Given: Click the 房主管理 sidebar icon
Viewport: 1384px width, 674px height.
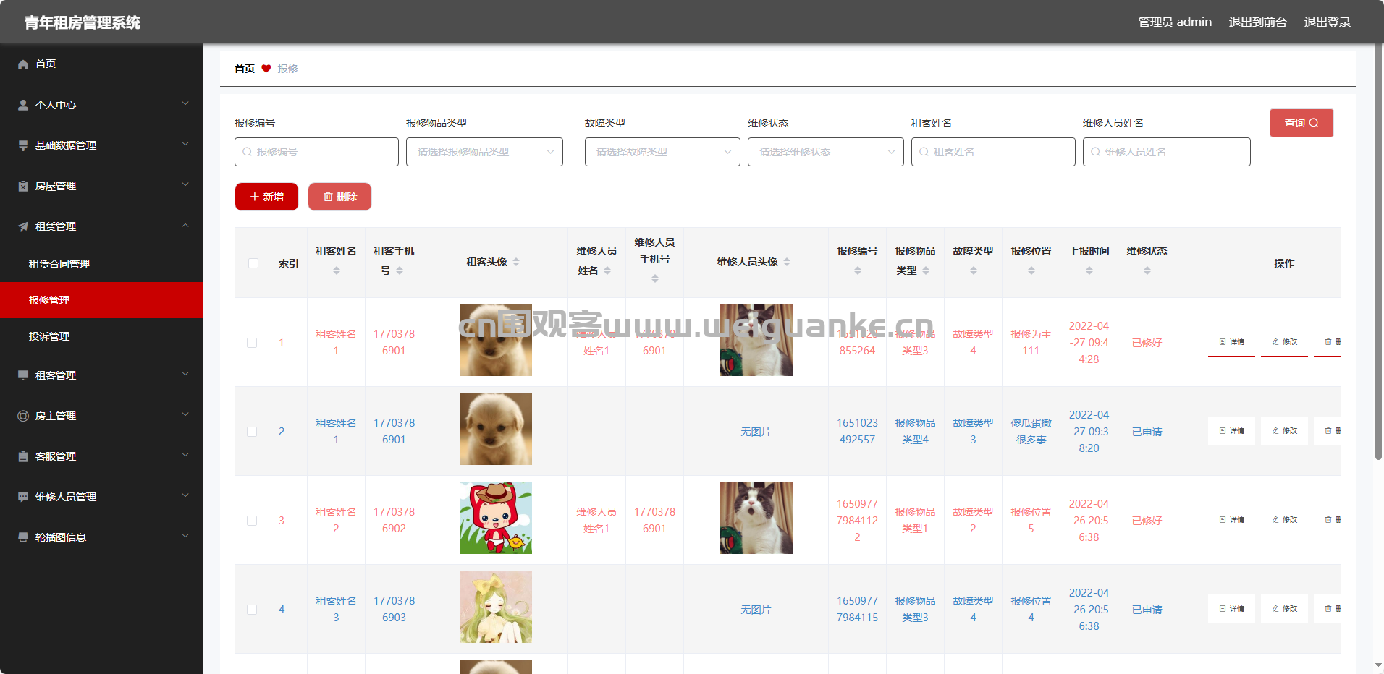Looking at the screenshot, I should (x=23, y=416).
